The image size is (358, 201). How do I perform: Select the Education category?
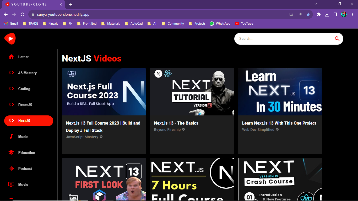pos(29,153)
